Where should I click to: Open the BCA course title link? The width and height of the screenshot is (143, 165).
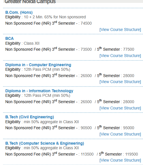click(9, 38)
